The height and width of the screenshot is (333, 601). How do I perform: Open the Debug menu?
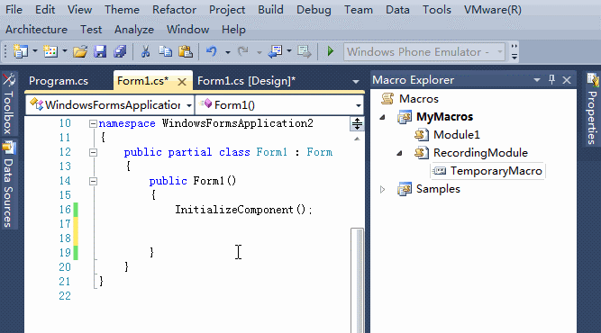314,10
